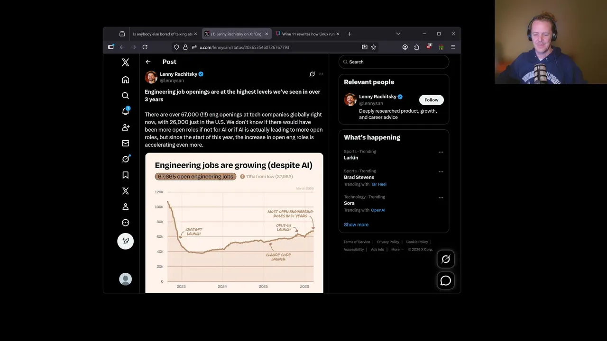This screenshot has width=607, height=341.
Task: Close the 'Is anybody else bored' tab
Action: 195,34
